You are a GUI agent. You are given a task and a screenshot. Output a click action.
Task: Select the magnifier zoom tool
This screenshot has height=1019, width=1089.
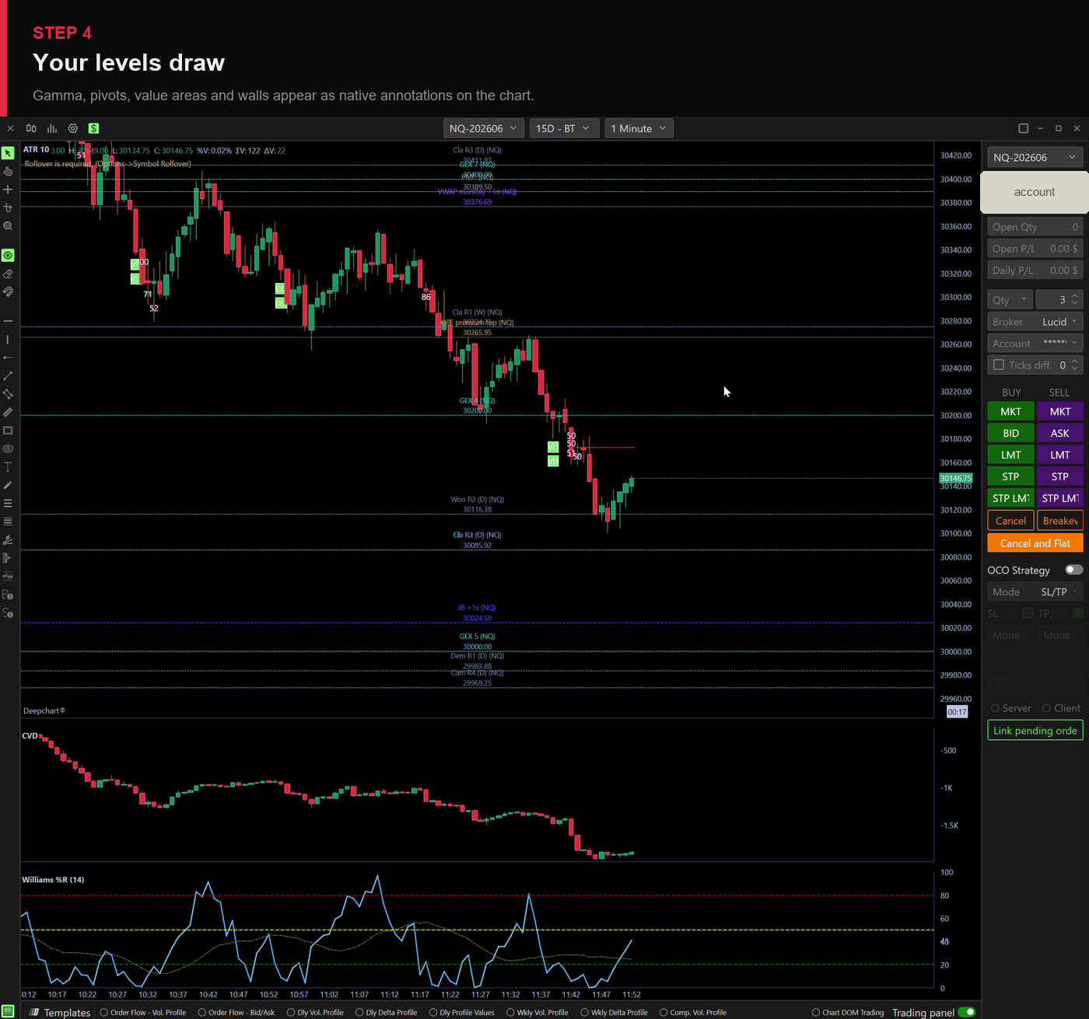8,226
